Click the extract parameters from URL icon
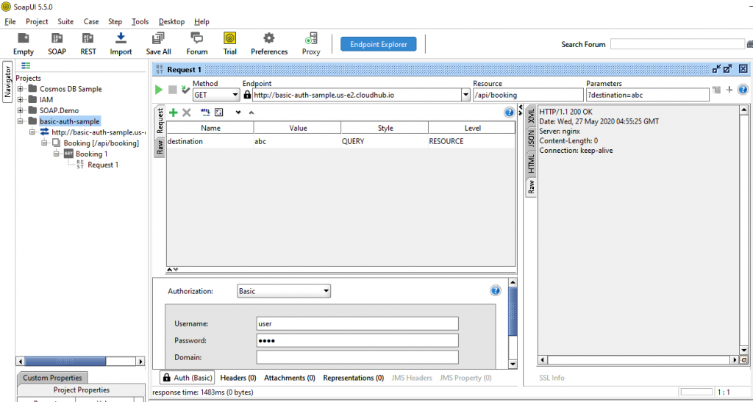 205,112
